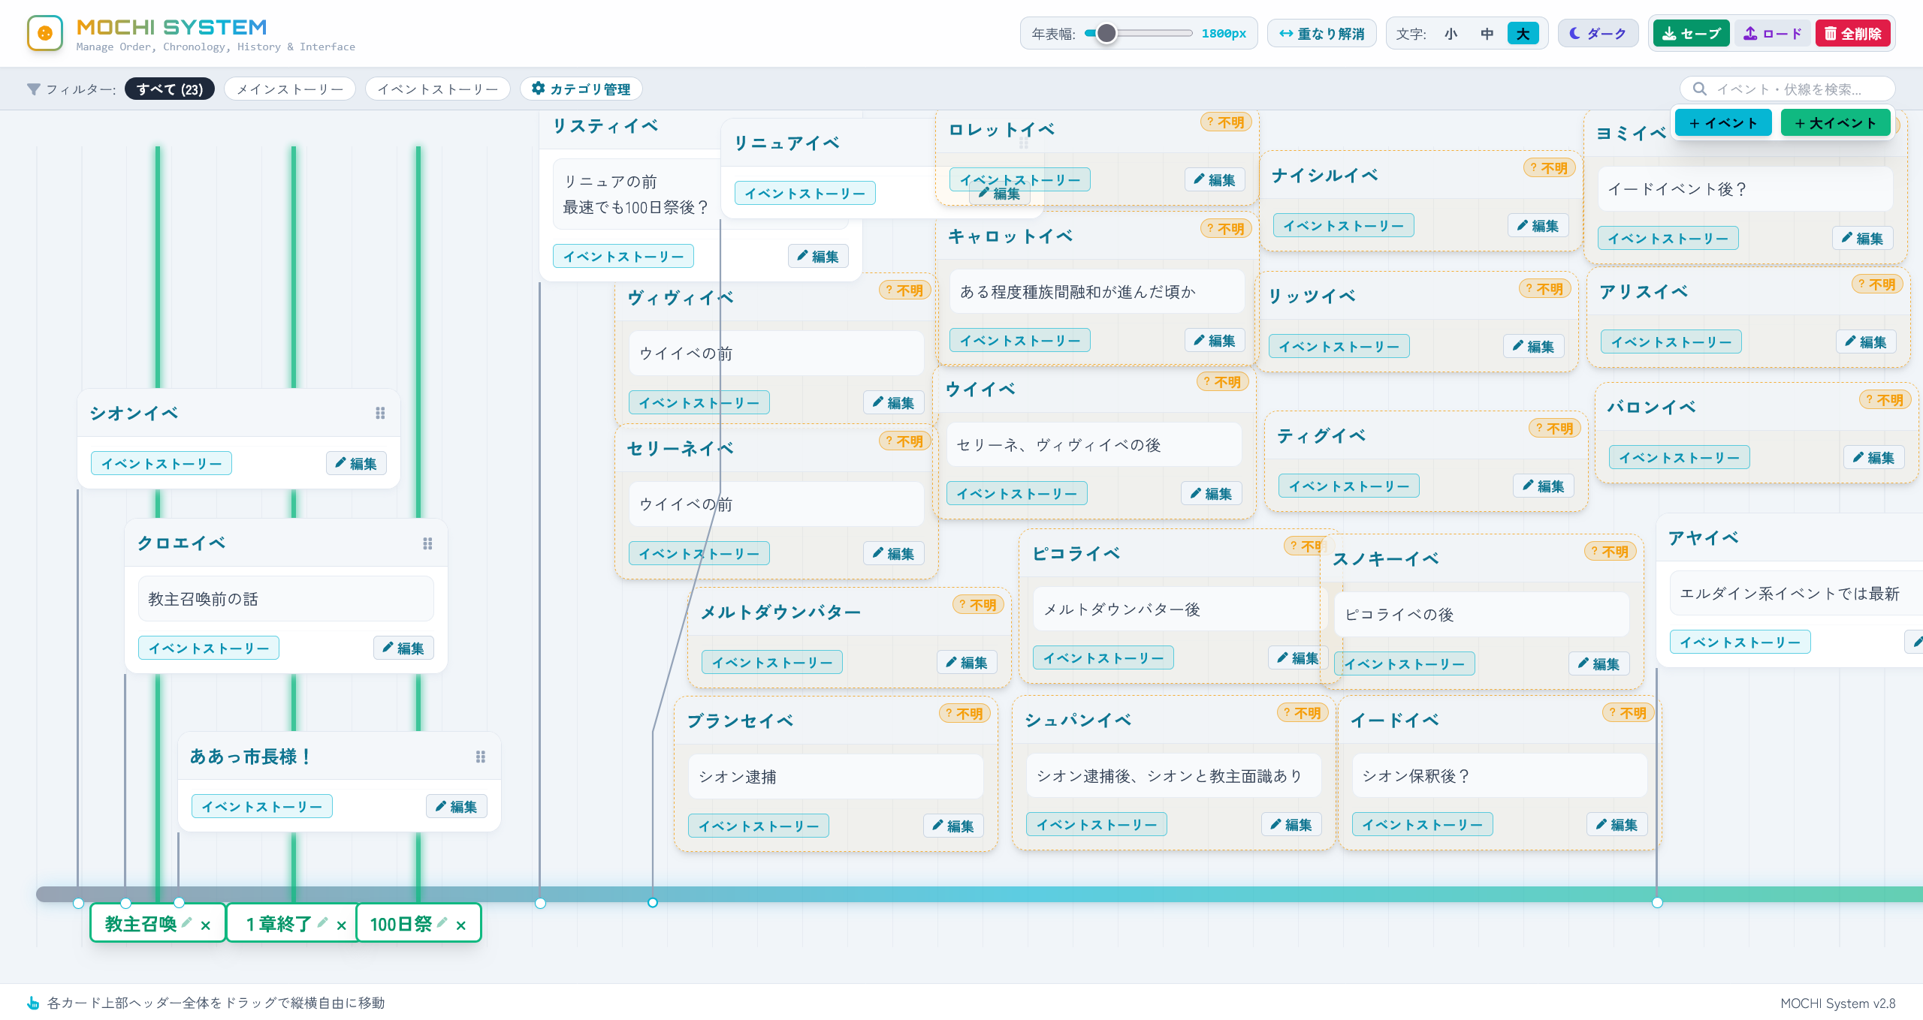Click the MOCHI System logo icon
The width and height of the screenshot is (1923, 1020).
(x=44, y=33)
